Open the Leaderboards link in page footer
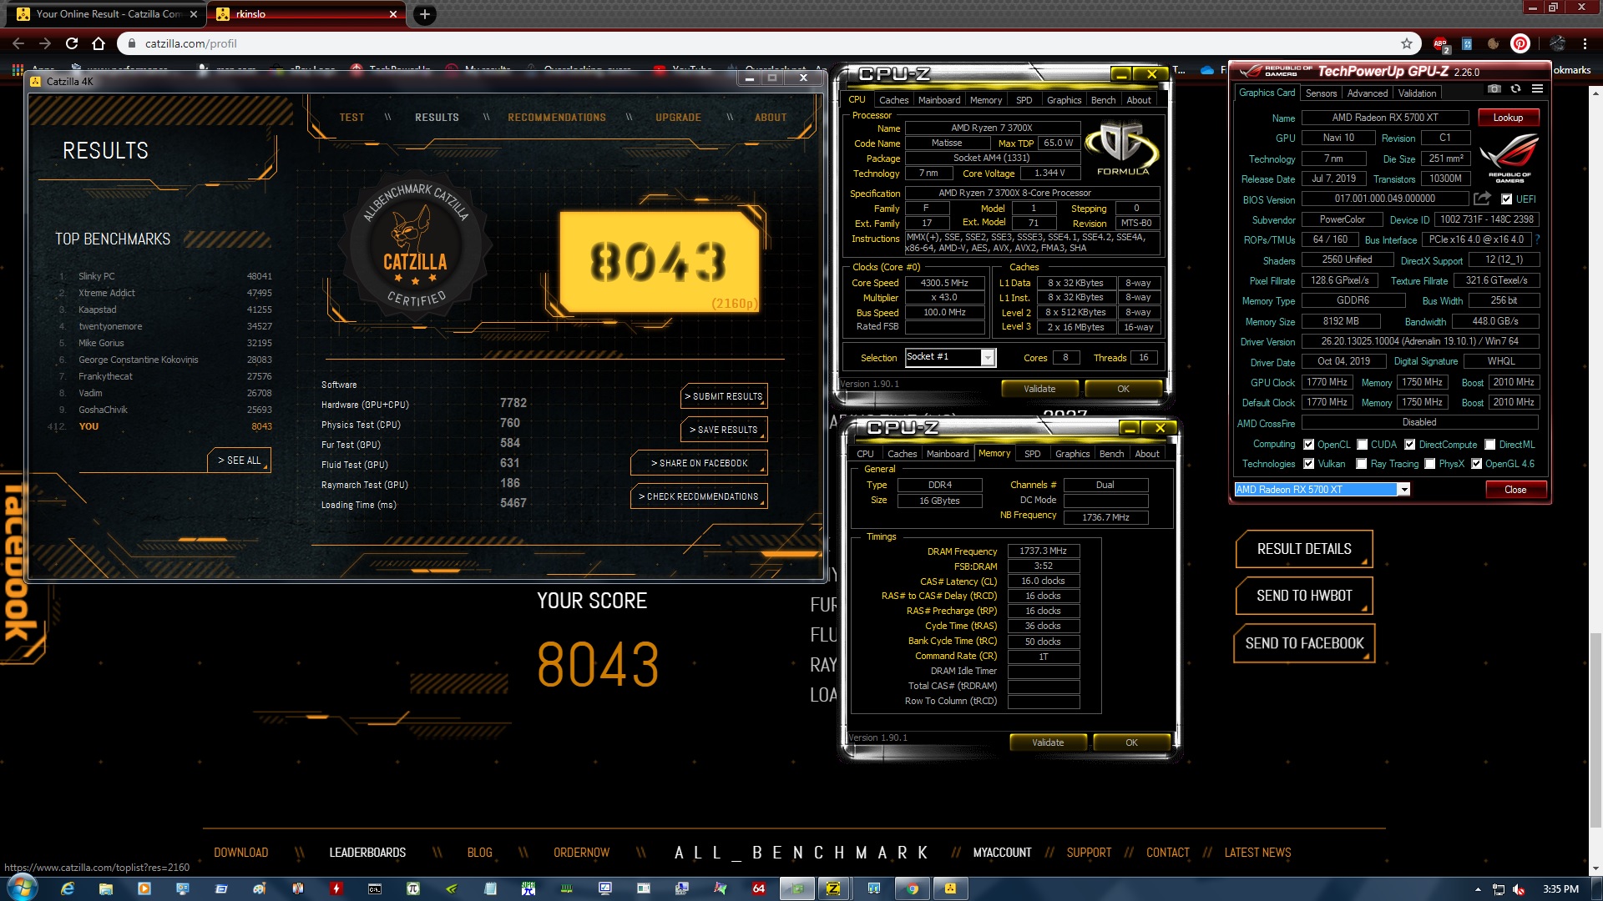The height and width of the screenshot is (901, 1603). 367,853
